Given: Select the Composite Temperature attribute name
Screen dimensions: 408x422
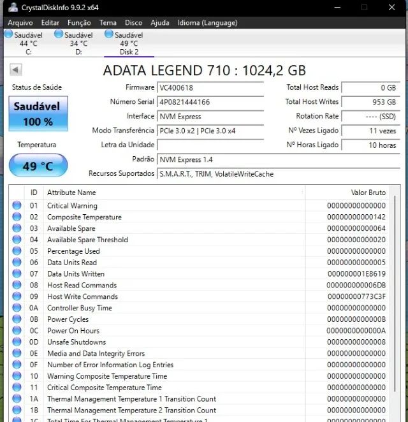Looking at the screenshot, I should click(84, 217).
